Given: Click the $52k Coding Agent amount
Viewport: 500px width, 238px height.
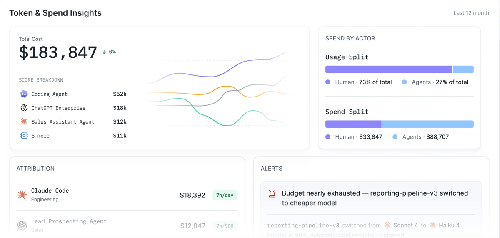Looking at the screenshot, I should [x=120, y=94].
